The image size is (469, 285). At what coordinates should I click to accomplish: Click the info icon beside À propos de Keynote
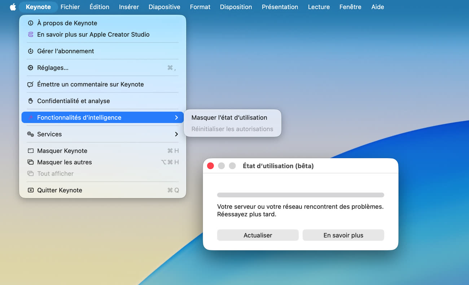[31, 23]
